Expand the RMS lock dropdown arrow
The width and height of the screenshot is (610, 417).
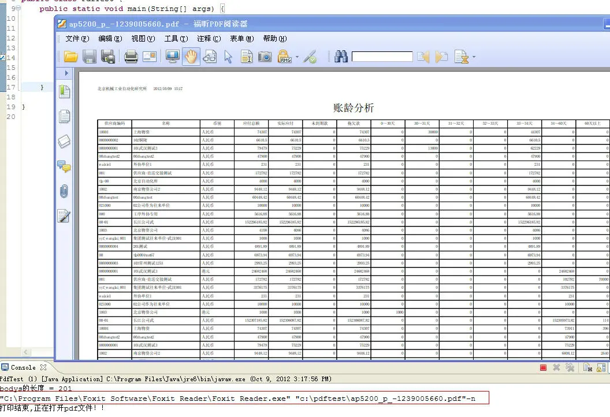point(297,57)
